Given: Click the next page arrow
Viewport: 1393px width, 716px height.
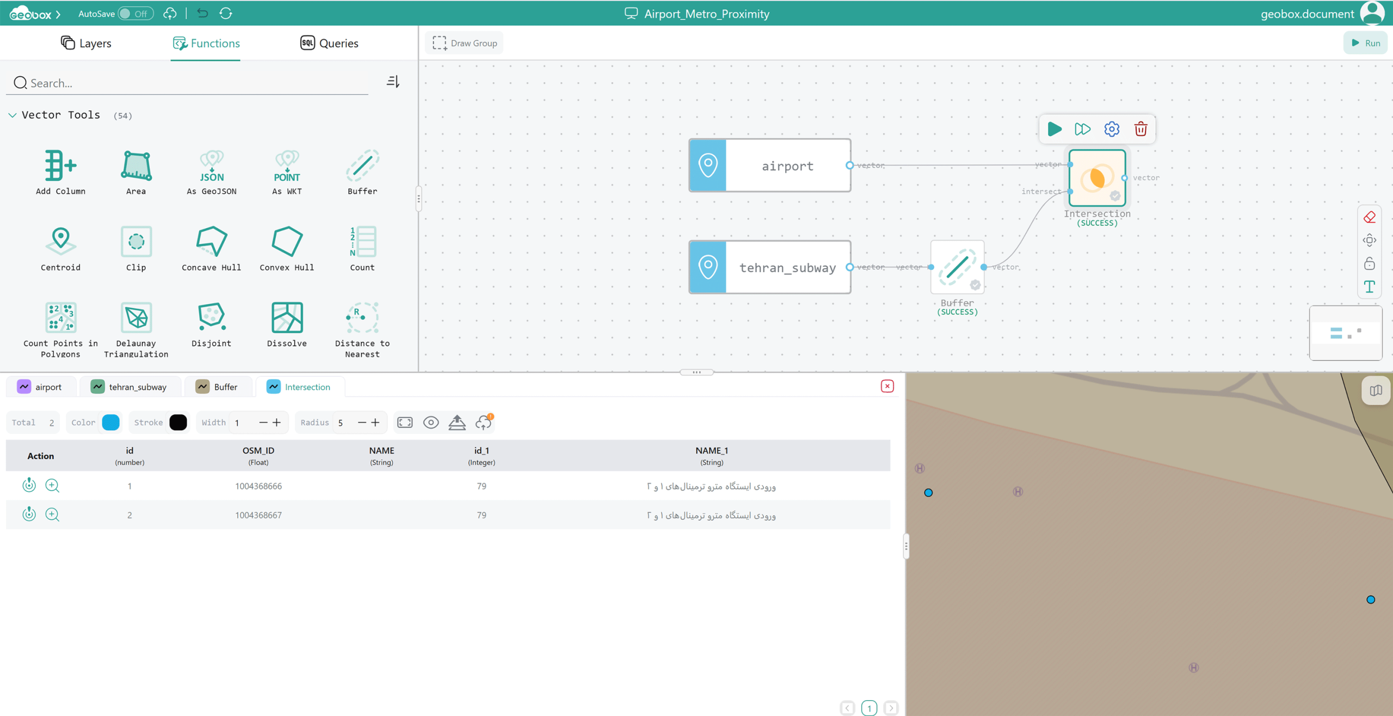Looking at the screenshot, I should 891,708.
